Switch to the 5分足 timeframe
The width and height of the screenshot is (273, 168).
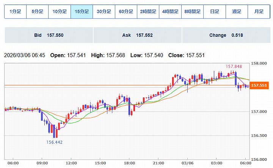click(x=38, y=12)
